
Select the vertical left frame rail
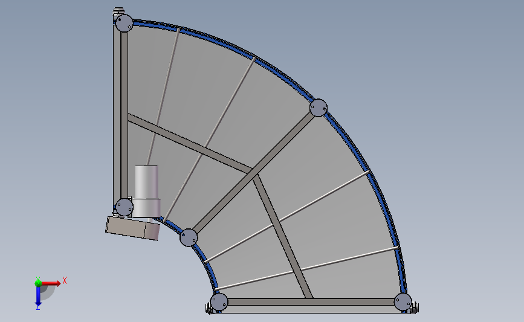[x=124, y=115]
